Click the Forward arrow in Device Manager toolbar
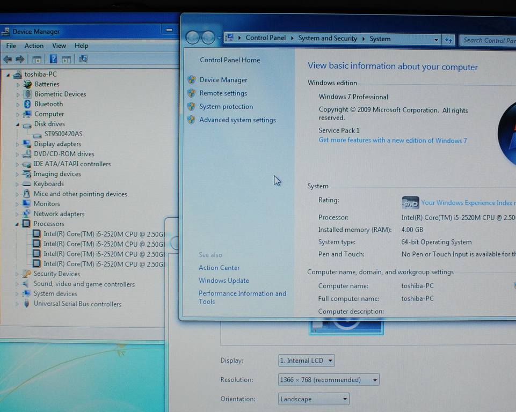The image size is (516, 412). point(20,59)
